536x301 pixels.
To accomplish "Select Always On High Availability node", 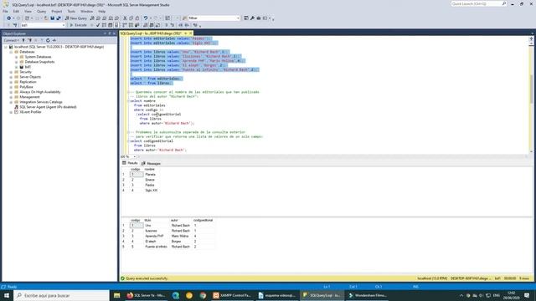I will click(x=40, y=92).
